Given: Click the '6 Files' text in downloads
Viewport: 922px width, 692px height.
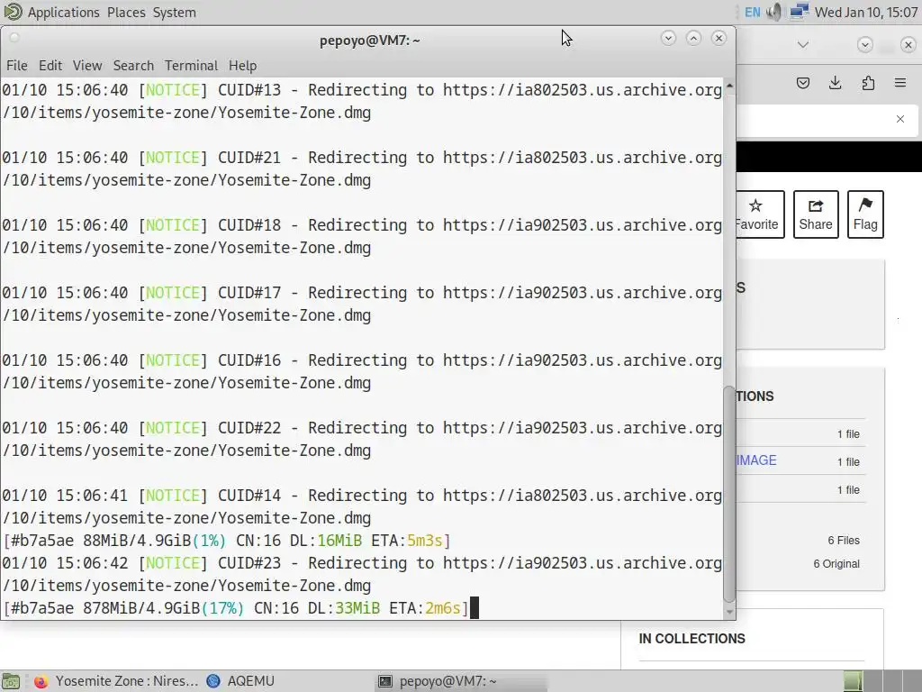Looking at the screenshot, I should tap(844, 541).
